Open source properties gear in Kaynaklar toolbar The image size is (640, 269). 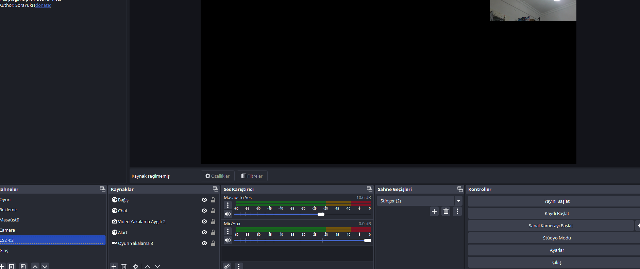pos(136,266)
